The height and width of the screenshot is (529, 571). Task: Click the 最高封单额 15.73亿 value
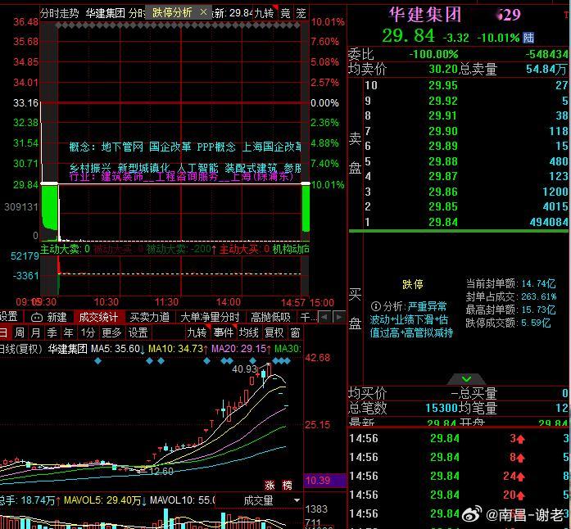pos(538,310)
